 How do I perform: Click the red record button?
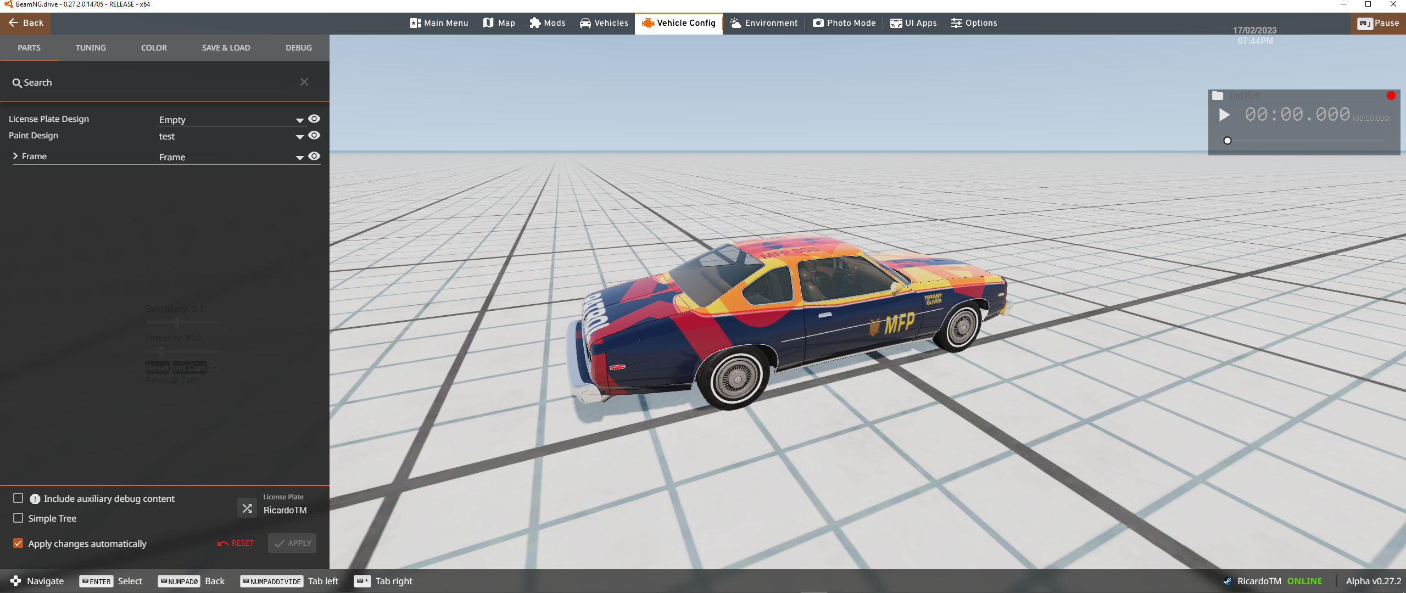pos(1391,96)
